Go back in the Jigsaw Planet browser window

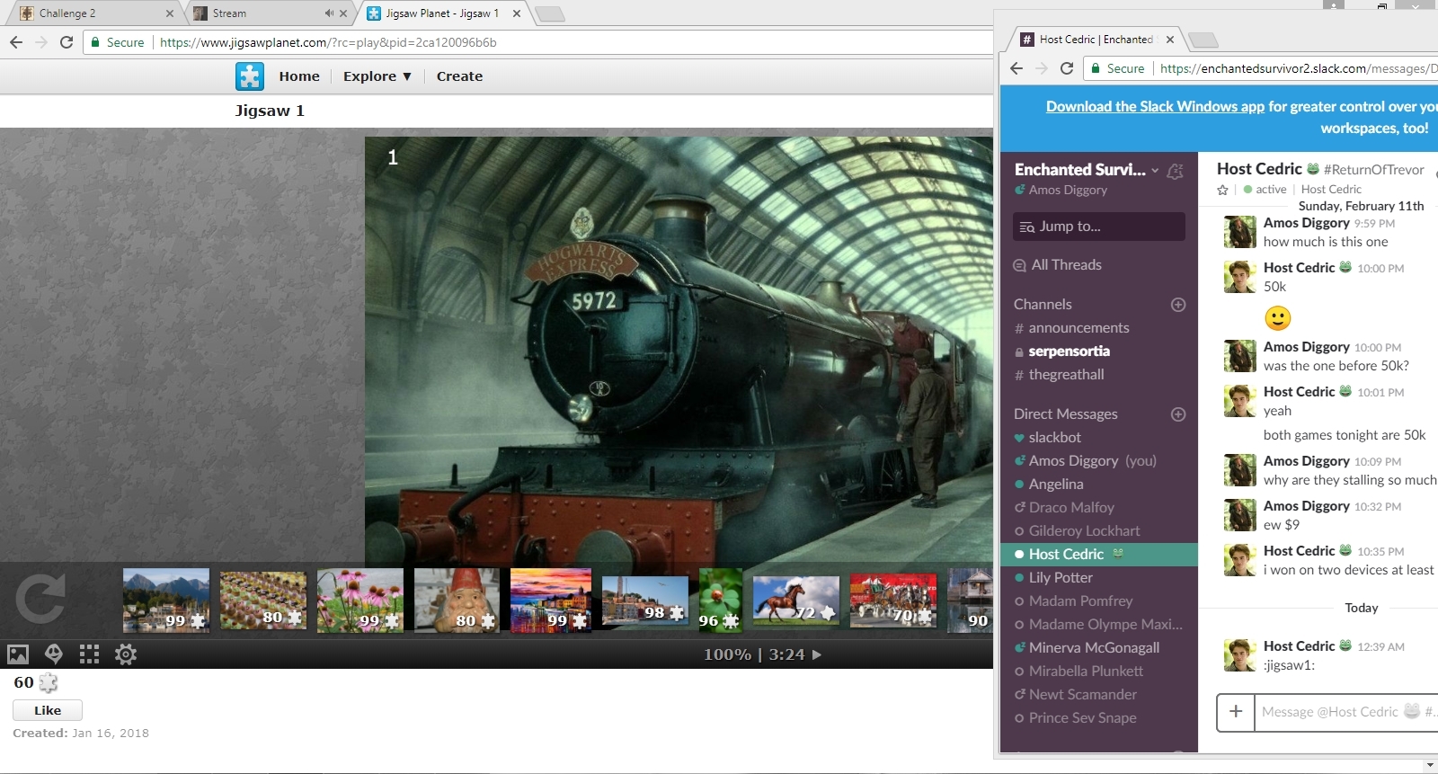coord(16,42)
